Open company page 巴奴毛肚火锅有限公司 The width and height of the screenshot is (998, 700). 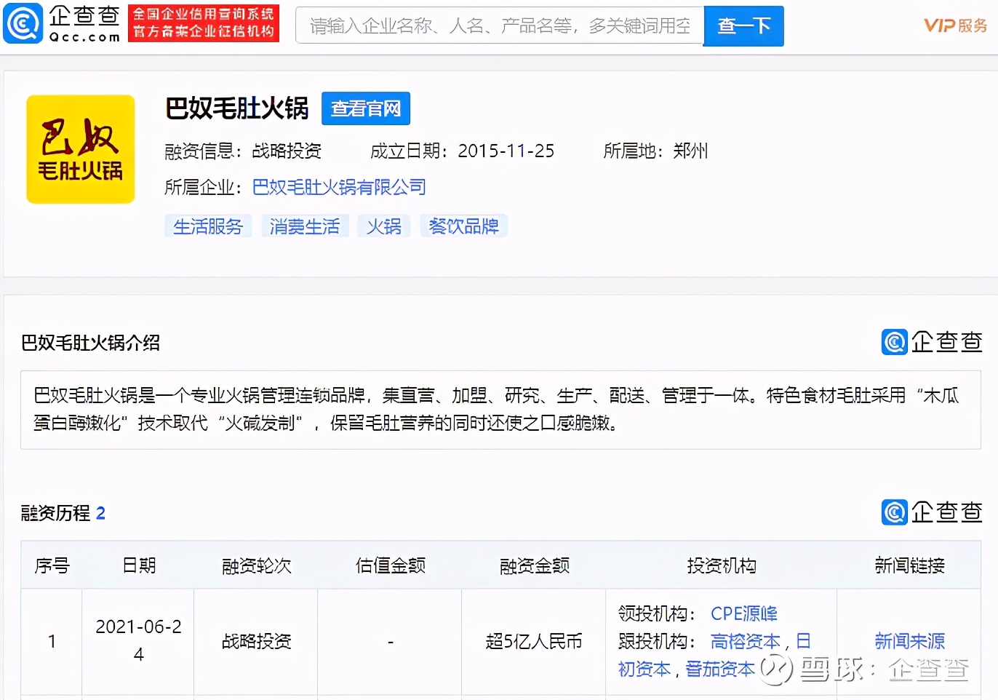339,187
